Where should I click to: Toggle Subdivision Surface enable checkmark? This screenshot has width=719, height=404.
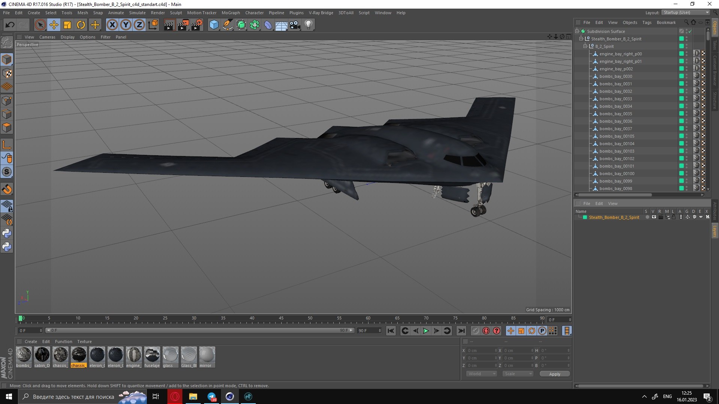pos(690,31)
